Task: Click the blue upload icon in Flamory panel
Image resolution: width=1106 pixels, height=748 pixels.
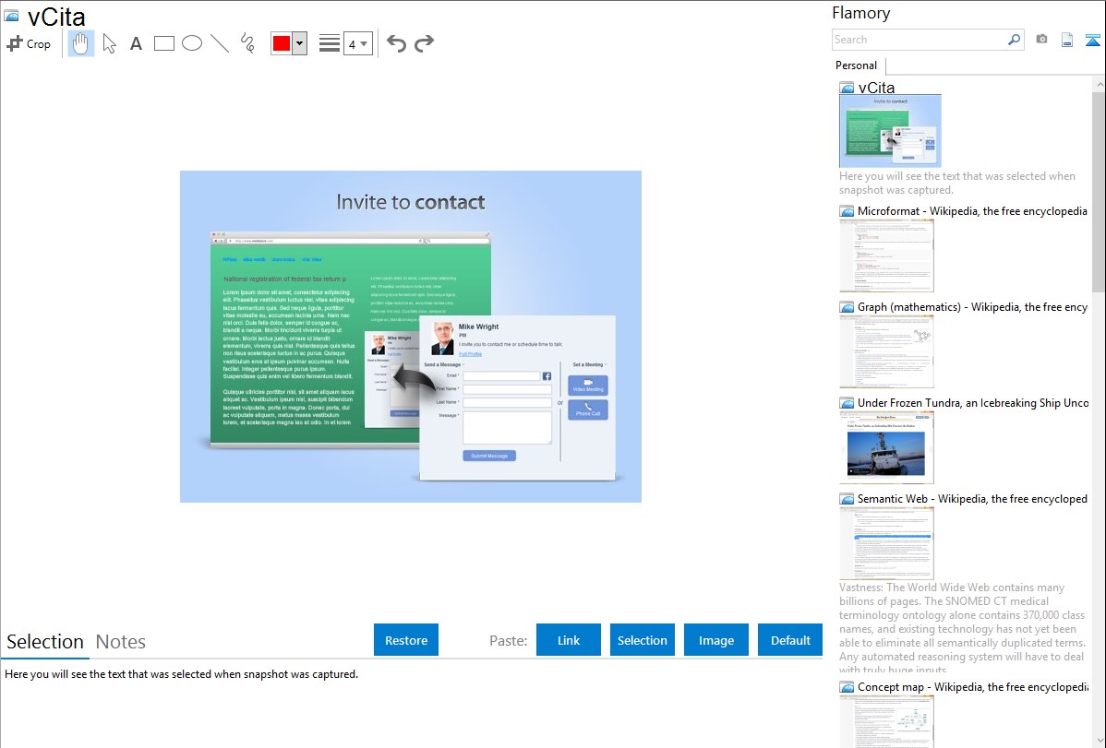Action: [1092, 41]
